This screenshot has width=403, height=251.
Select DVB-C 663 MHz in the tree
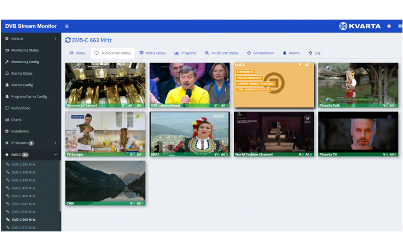24,220
